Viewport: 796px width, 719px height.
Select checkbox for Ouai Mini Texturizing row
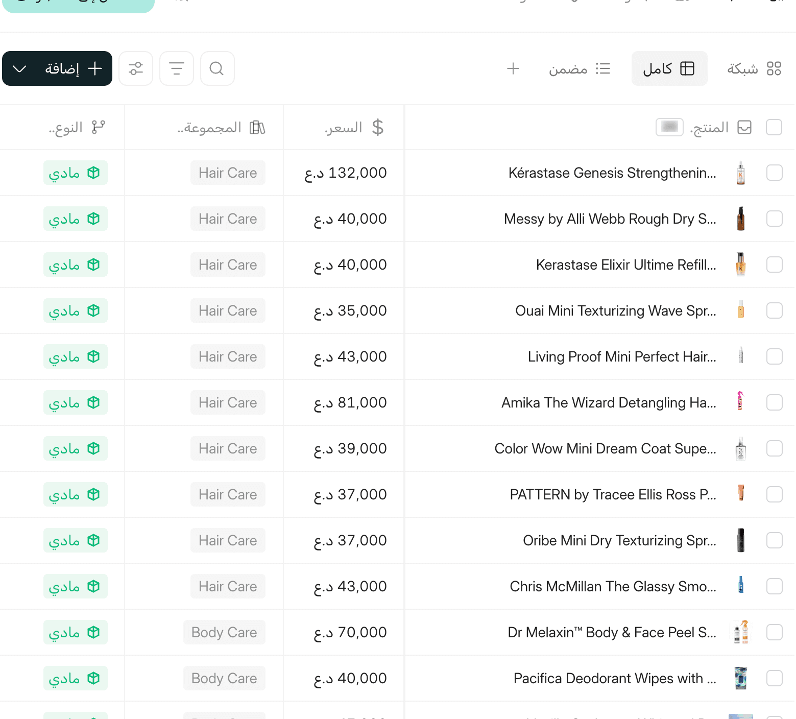coord(774,310)
